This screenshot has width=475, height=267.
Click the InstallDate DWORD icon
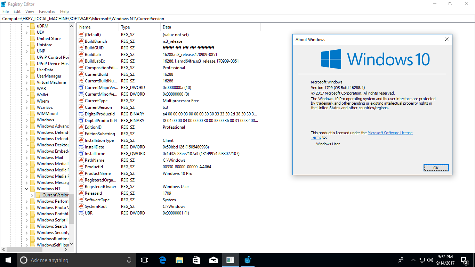click(x=81, y=147)
